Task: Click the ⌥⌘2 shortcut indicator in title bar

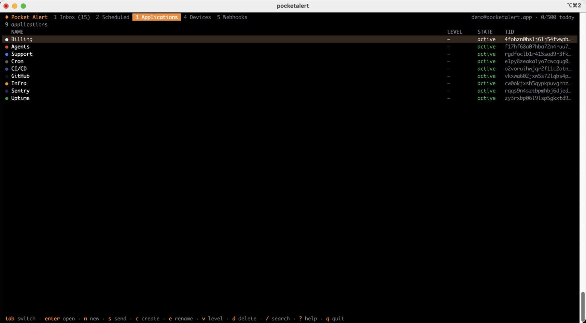Action: [574, 6]
